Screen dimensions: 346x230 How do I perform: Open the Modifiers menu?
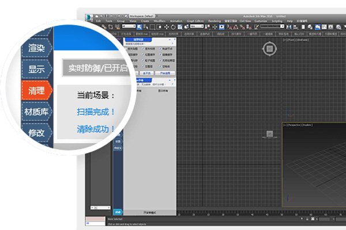pos(160,21)
